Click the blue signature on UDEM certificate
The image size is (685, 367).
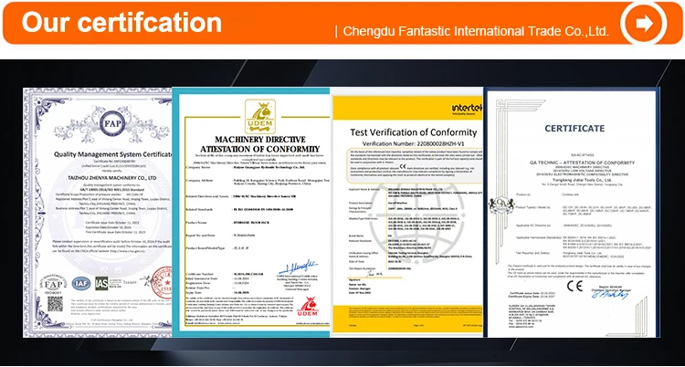pos(299,266)
